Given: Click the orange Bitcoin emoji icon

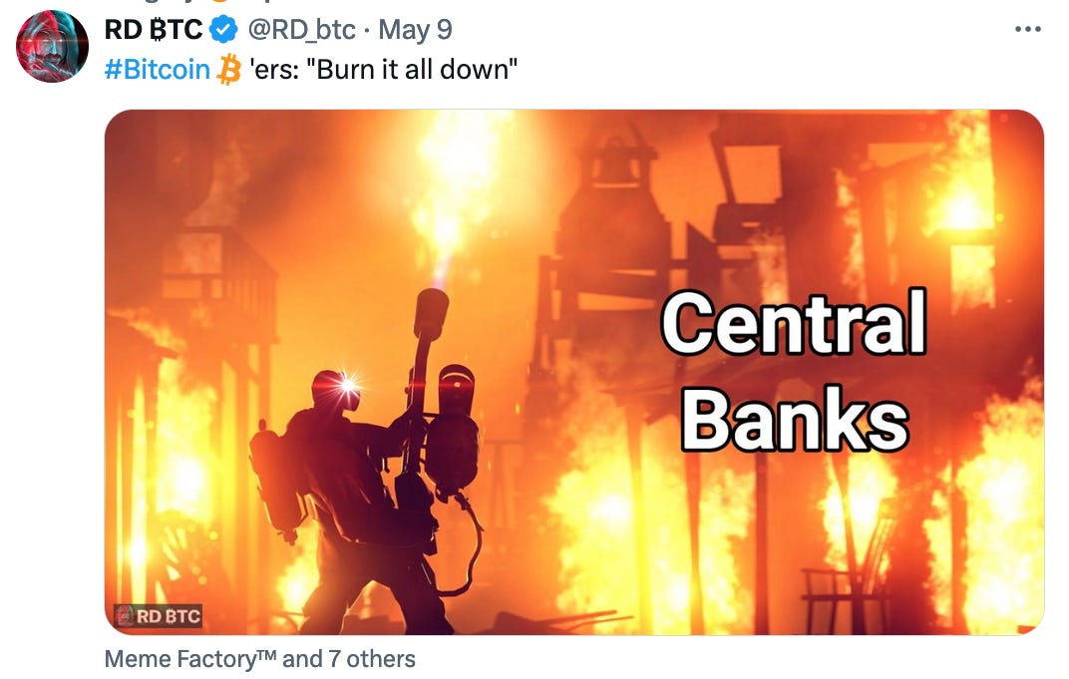Looking at the screenshot, I should tap(229, 70).
